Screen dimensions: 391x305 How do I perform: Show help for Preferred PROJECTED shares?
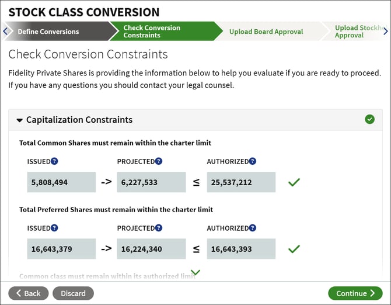(159, 228)
